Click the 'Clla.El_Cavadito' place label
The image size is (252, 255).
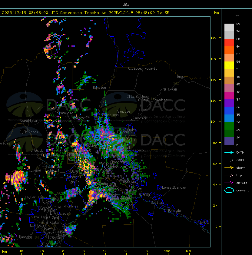tap(153, 100)
